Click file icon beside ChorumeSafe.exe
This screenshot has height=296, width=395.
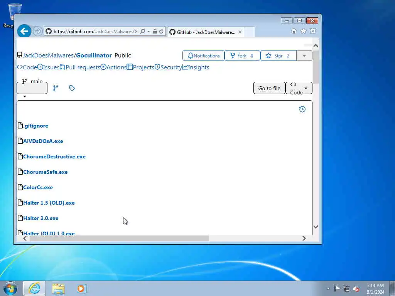(20, 172)
